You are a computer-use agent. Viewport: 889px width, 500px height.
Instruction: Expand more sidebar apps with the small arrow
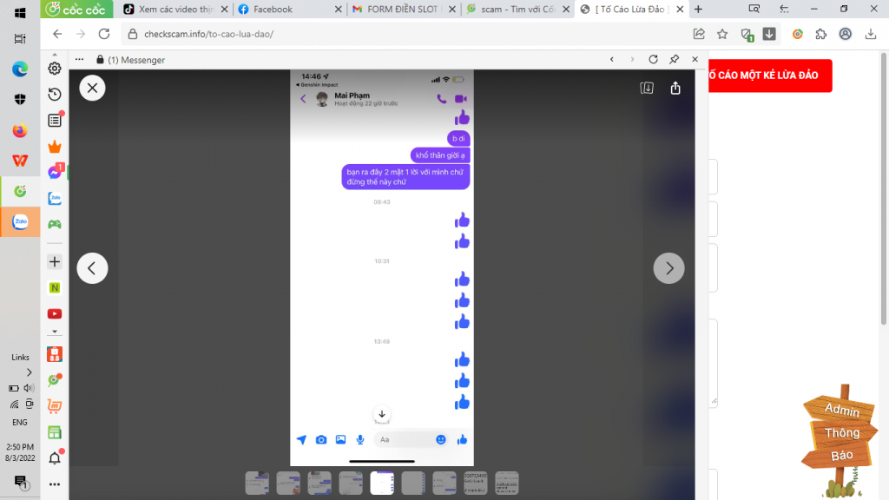click(x=54, y=331)
